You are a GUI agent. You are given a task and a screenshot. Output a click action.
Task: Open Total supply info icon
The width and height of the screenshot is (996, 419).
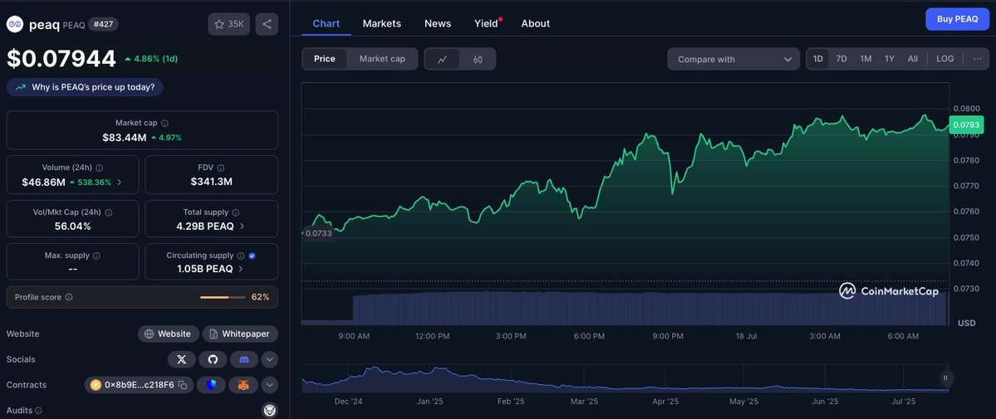point(236,212)
